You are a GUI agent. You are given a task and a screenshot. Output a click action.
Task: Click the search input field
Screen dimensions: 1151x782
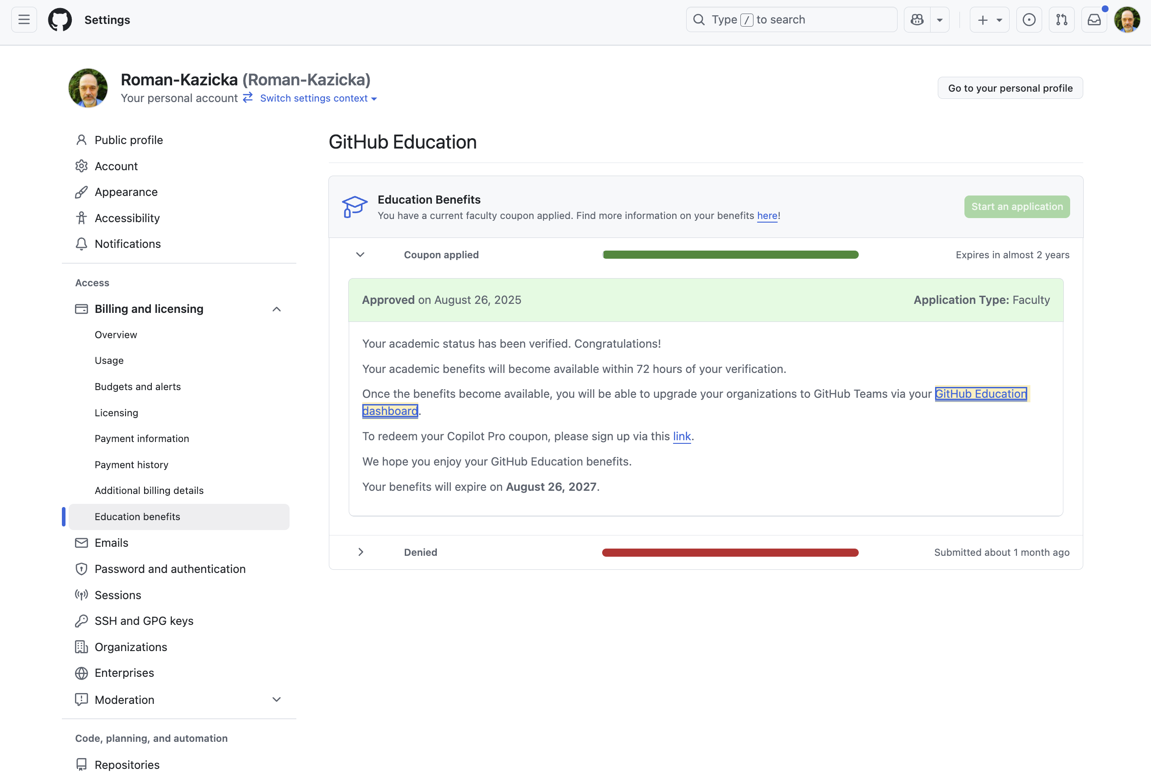coord(791,19)
